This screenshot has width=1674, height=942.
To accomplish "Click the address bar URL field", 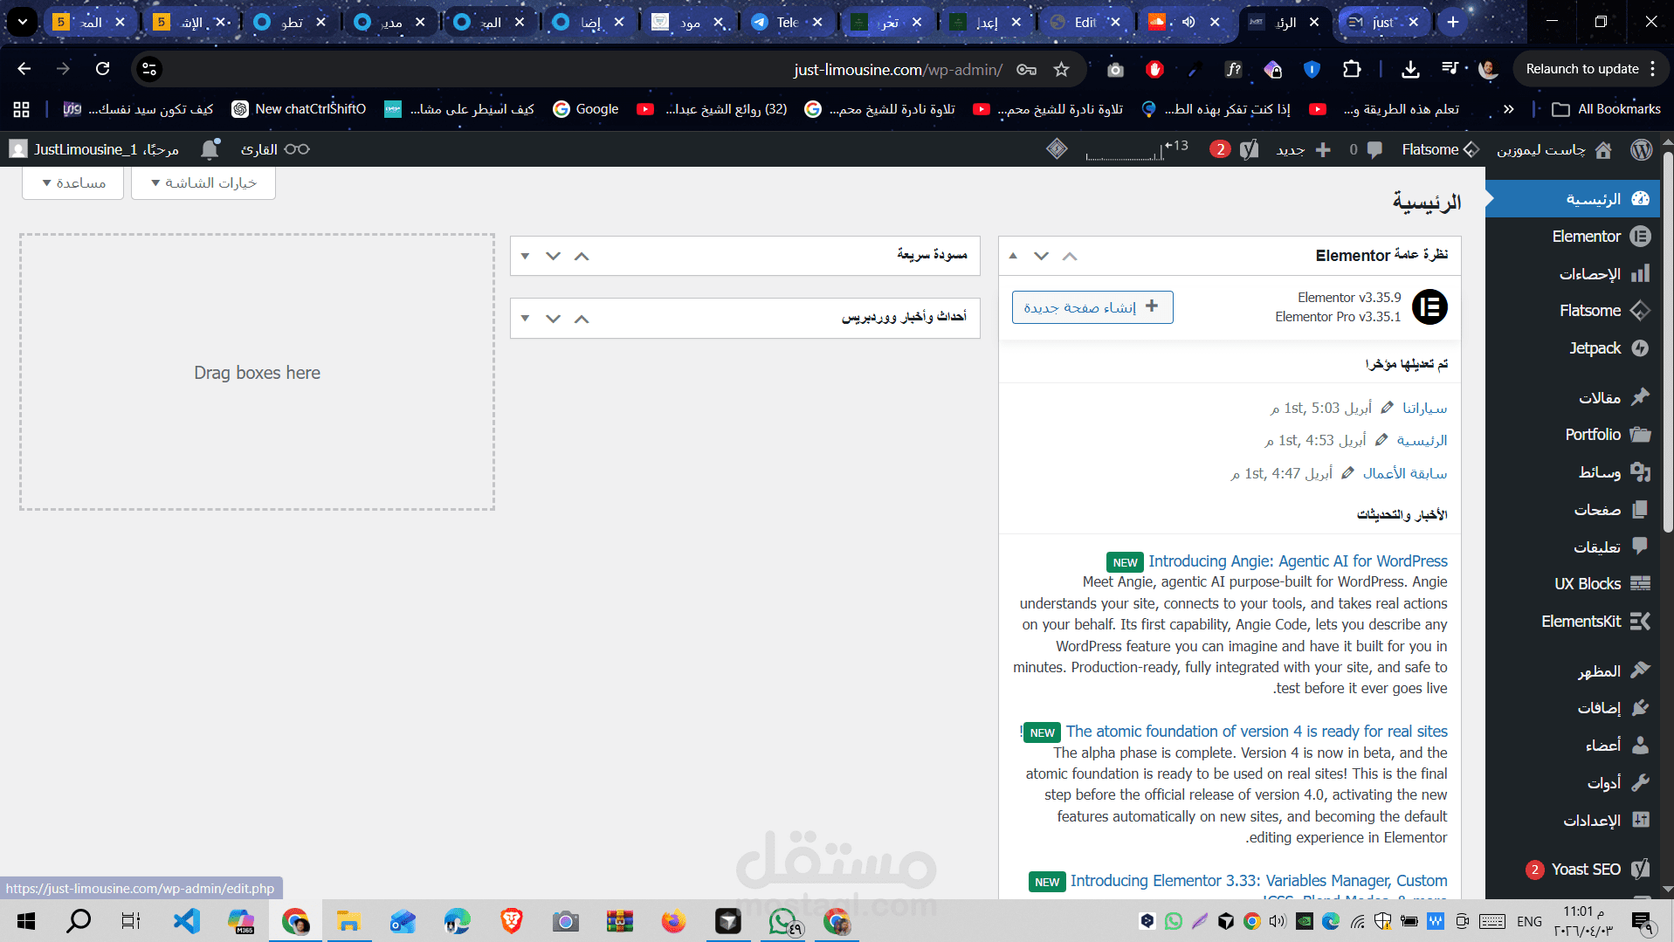I will pyautogui.click(x=898, y=69).
